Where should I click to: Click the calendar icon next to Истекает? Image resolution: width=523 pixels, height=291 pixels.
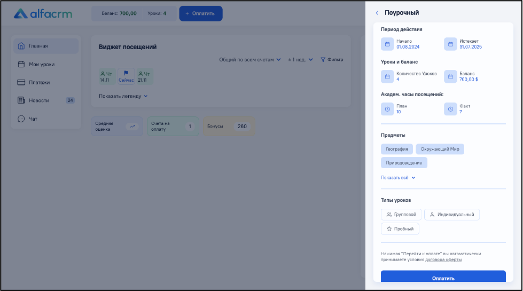click(450, 44)
